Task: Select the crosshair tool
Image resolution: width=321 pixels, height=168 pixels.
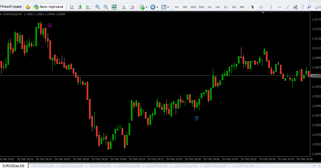Action: [x=261, y=7]
